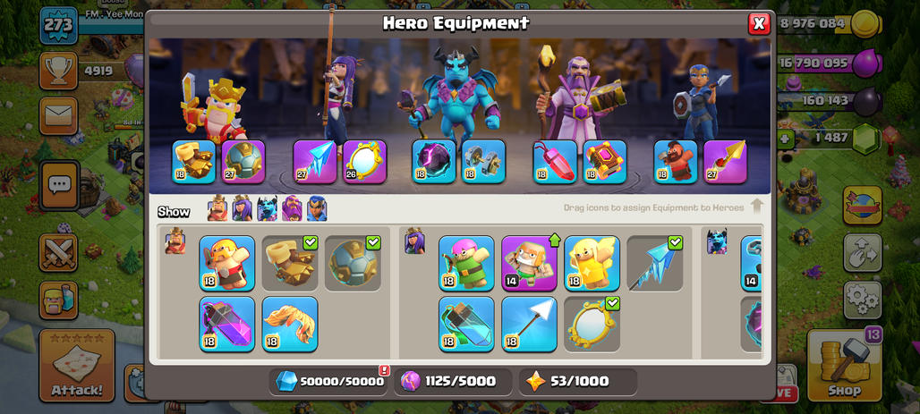
Task: Filter equipment by Barbarian King portrait
Action: [217, 208]
